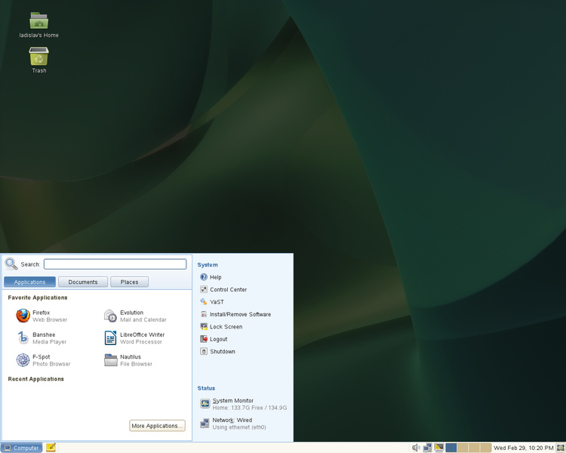This screenshot has height=453, width=566.
Task: Click the More Applications... button
Action: pos(157,426)
